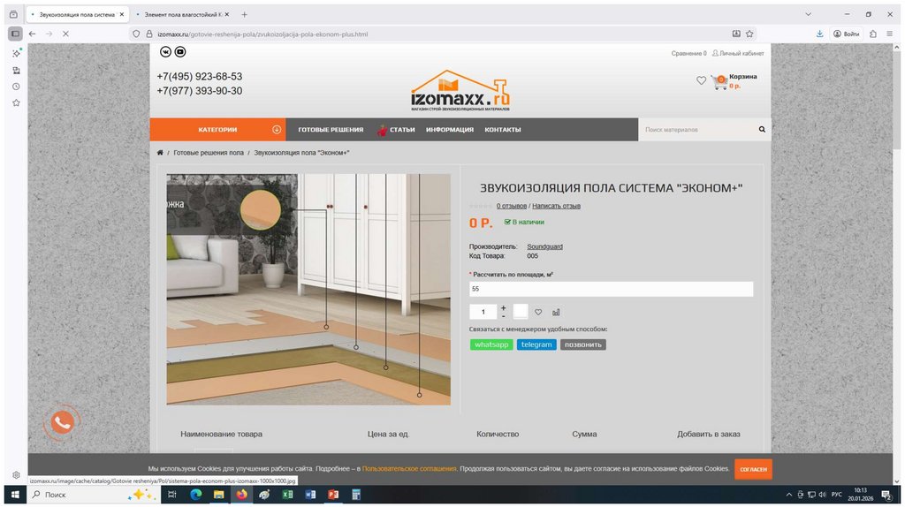Image resolution: width=905 pixels, height=507 pixels.
Task: Add product to wishlist heart icon
Action: [538, 312]
